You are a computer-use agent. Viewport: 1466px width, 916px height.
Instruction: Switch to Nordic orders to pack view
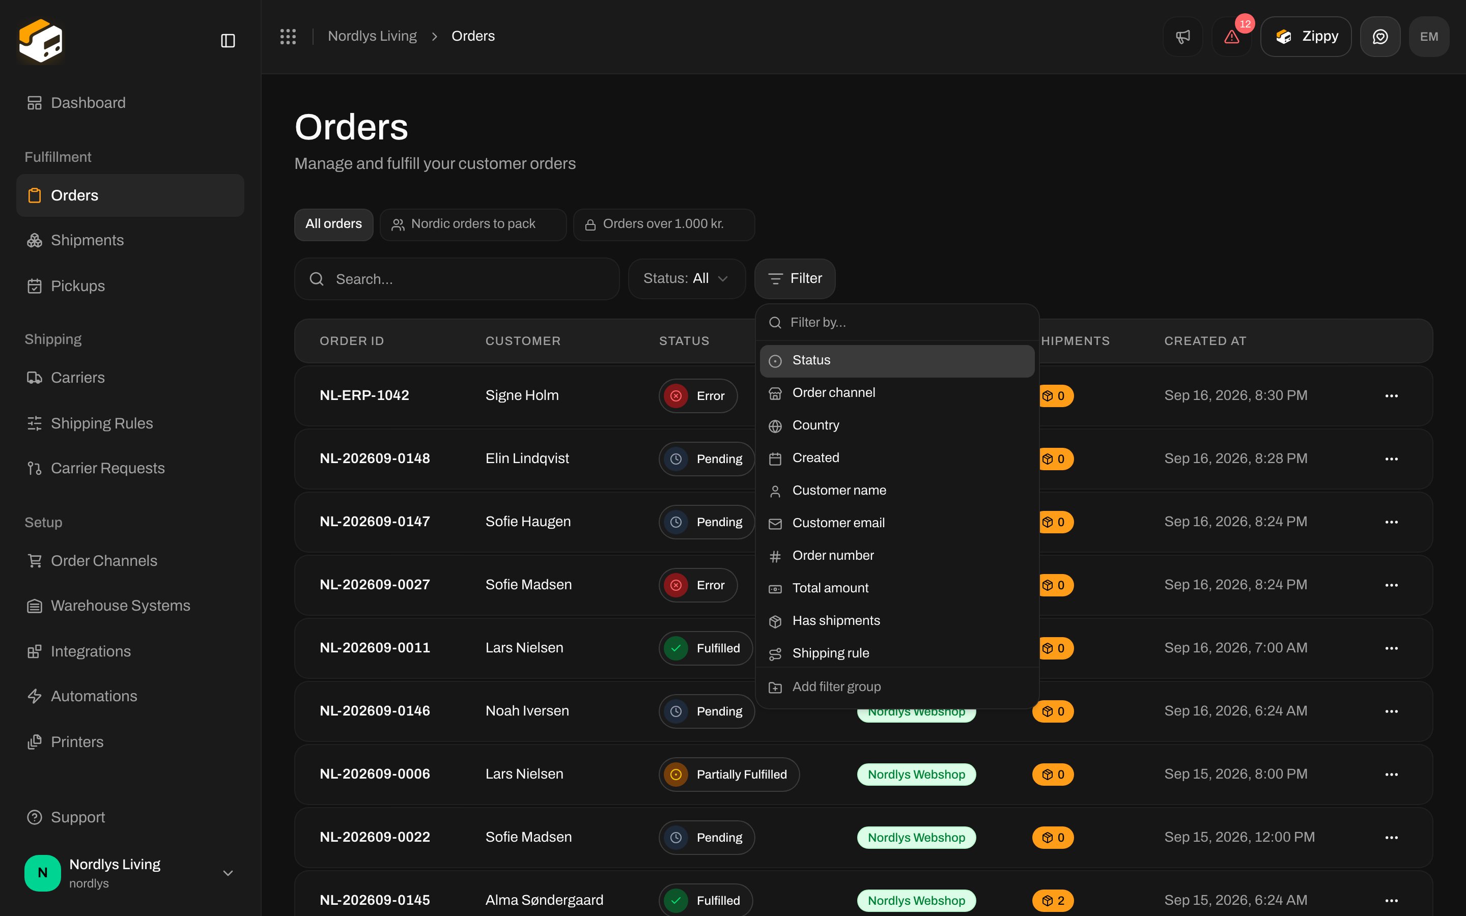472,224
